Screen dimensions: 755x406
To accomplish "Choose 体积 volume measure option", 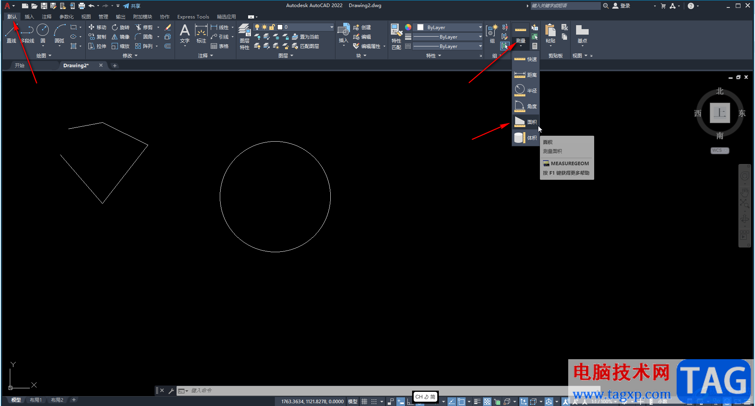I will (525, 138).
